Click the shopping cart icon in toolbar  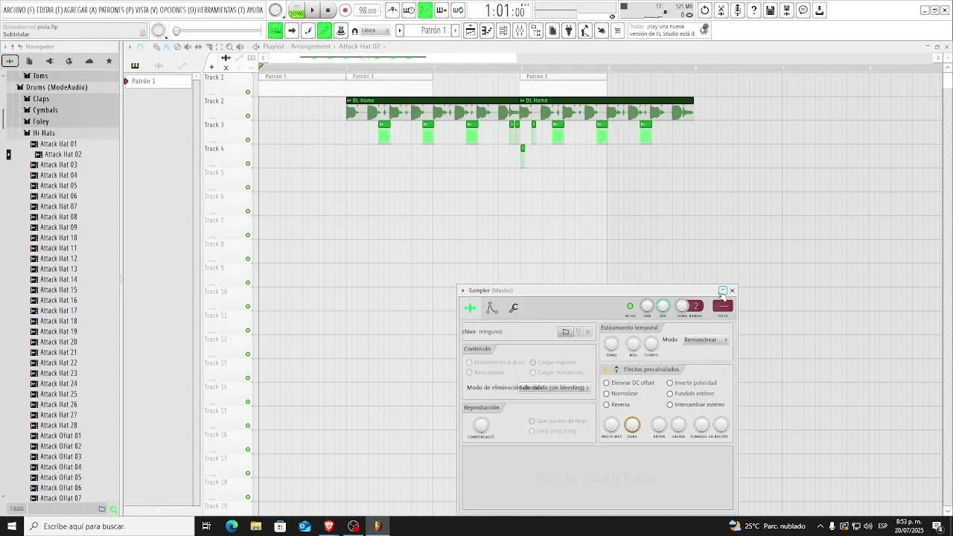coord(617,31)
